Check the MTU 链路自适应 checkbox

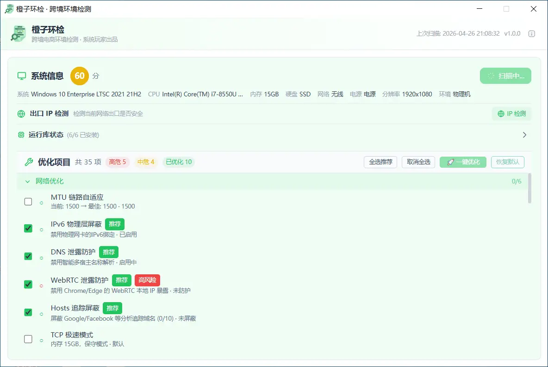[28, 202]
